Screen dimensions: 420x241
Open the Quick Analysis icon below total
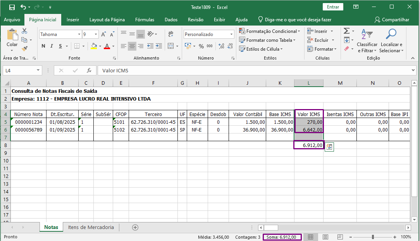329,147
